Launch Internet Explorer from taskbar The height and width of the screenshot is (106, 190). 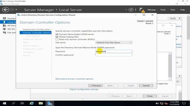click(x=32, y=103)
